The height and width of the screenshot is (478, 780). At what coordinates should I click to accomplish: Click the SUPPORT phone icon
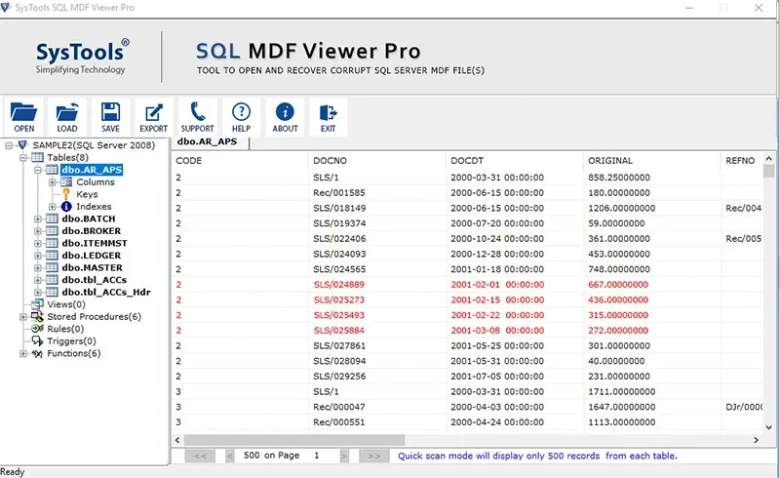point(198,112)
